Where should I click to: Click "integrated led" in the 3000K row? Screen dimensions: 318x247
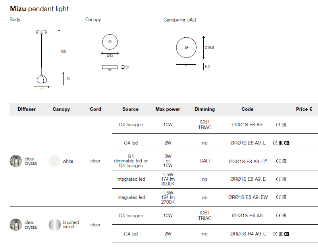131,179
